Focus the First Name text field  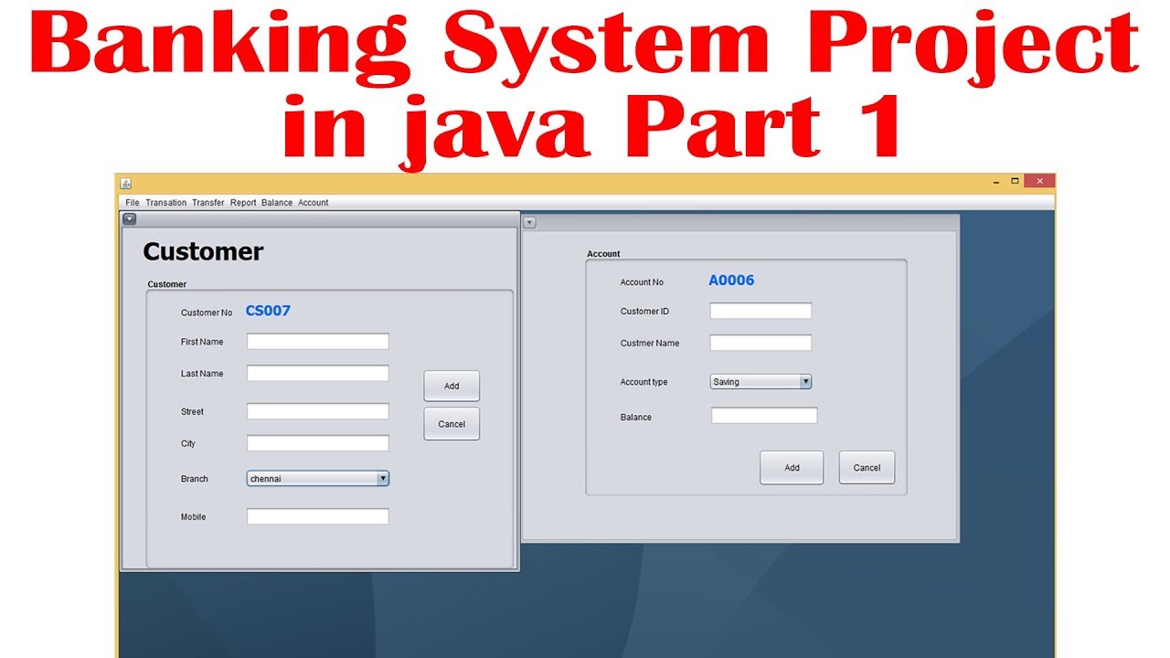coord(317,342)
